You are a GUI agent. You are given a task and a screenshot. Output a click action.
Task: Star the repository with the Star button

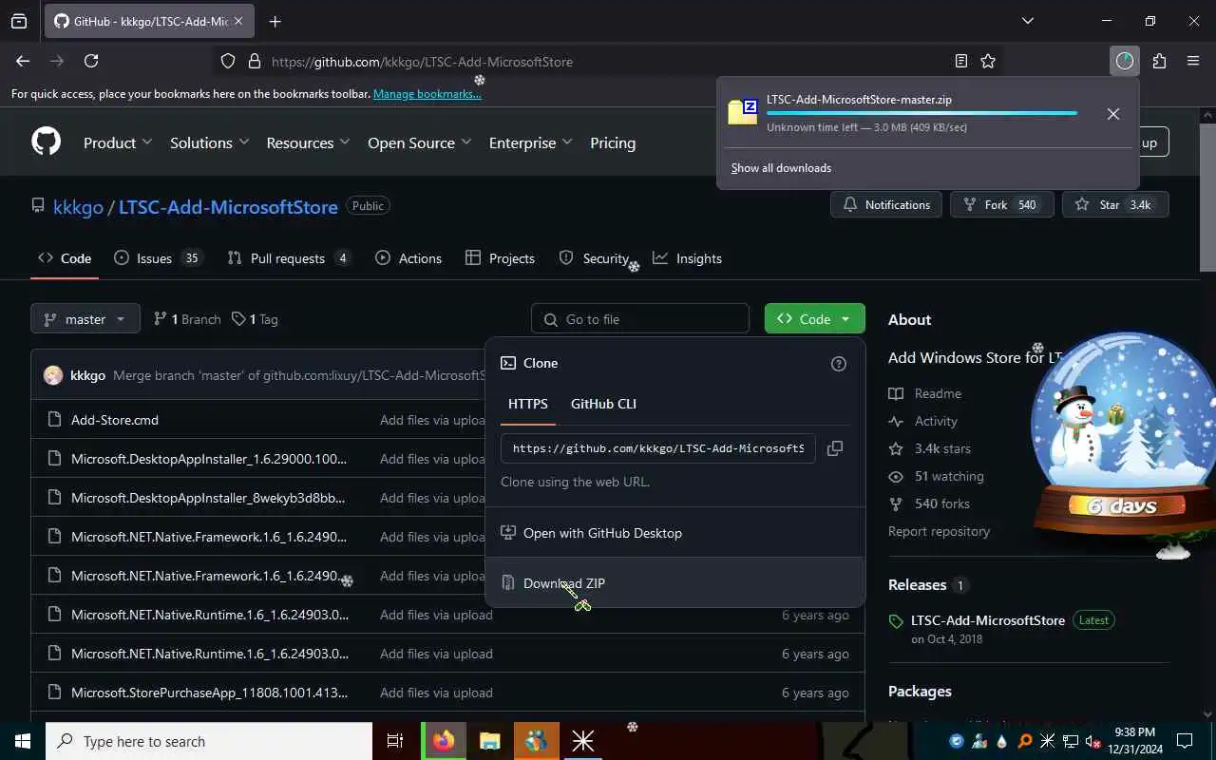[x=1115, y=205]
